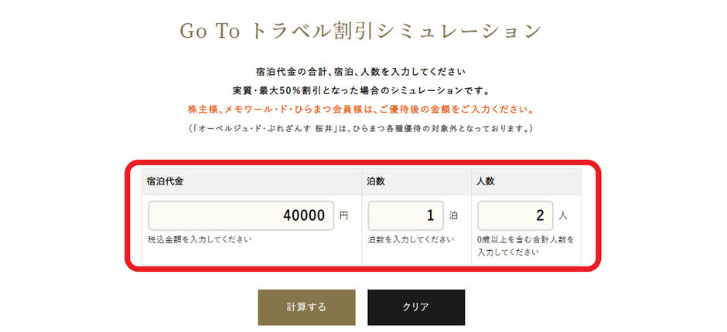
Task: Click the 泊数を入力してください hint text
Action: 411,239
